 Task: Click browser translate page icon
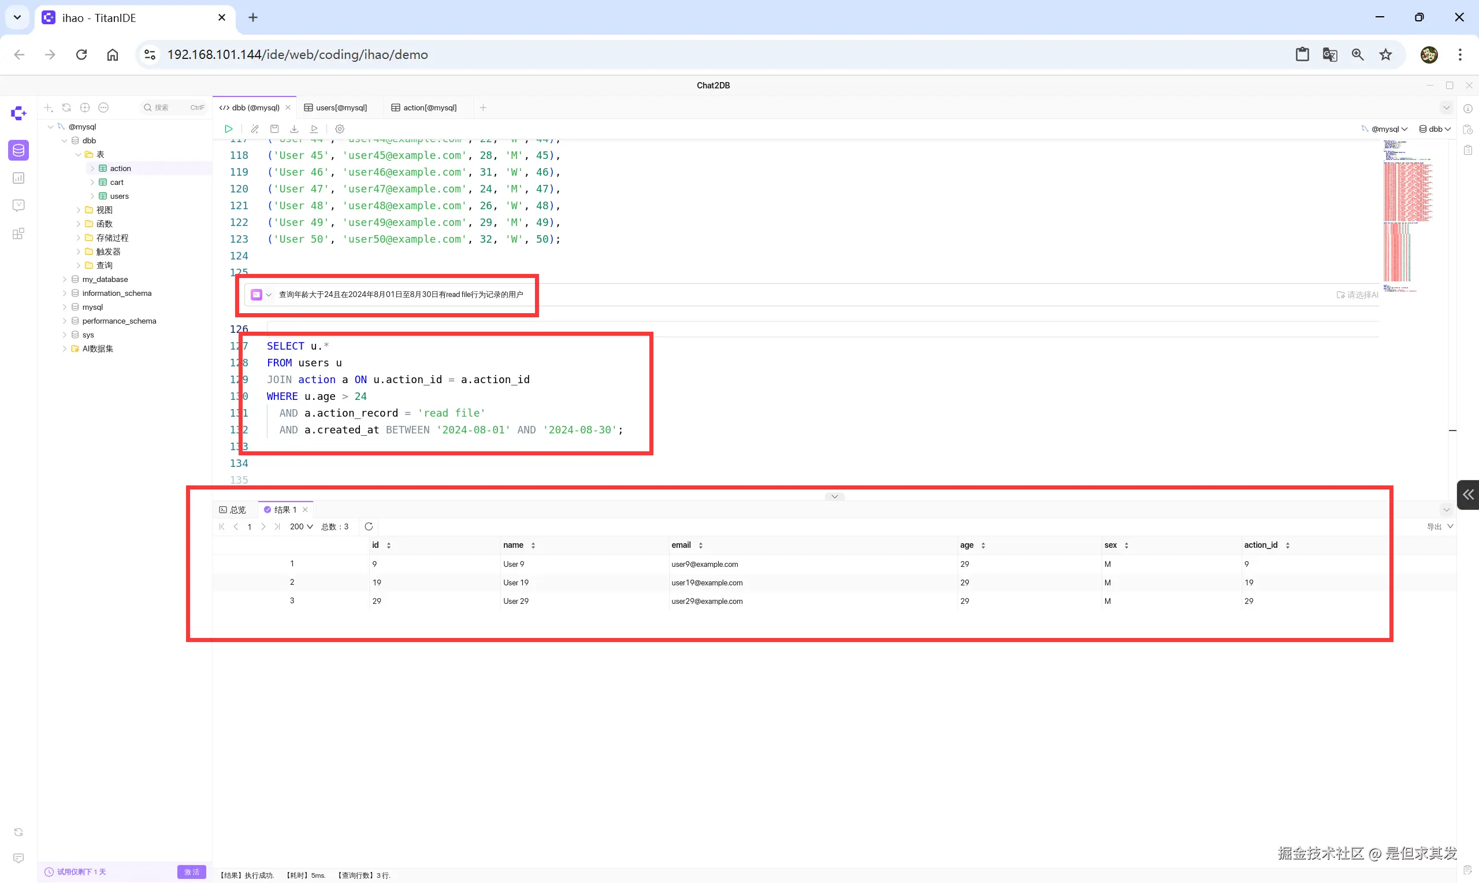(1330, 55)
